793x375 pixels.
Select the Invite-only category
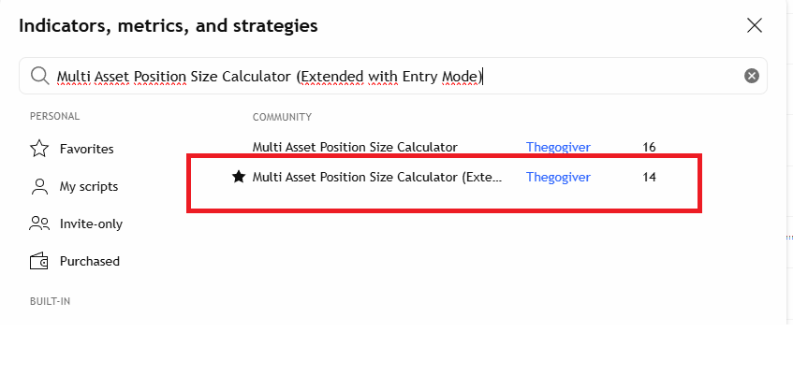tap(91, 224)
